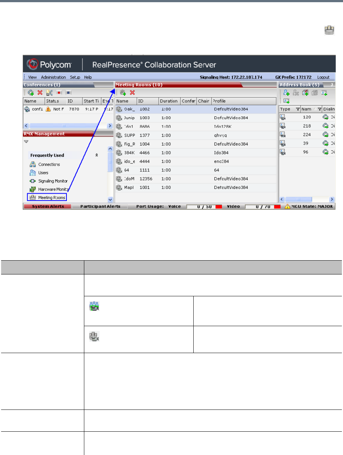Click New Group icon in Address Book
343x455 pixels.
[x=305, y=92]
